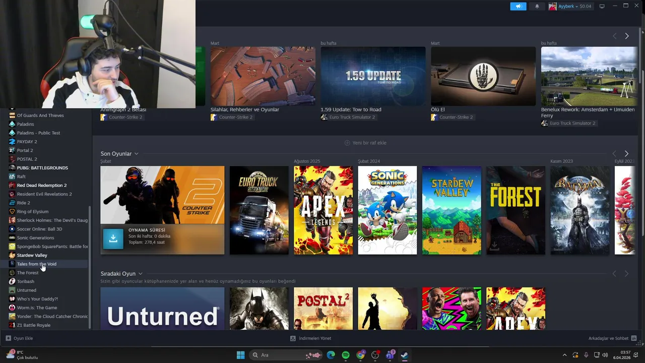Click 'Worm.is: The Game' in game list
The width and height of the screenshot is (645, 363).
pyautogui.click(x=37, y=308)
